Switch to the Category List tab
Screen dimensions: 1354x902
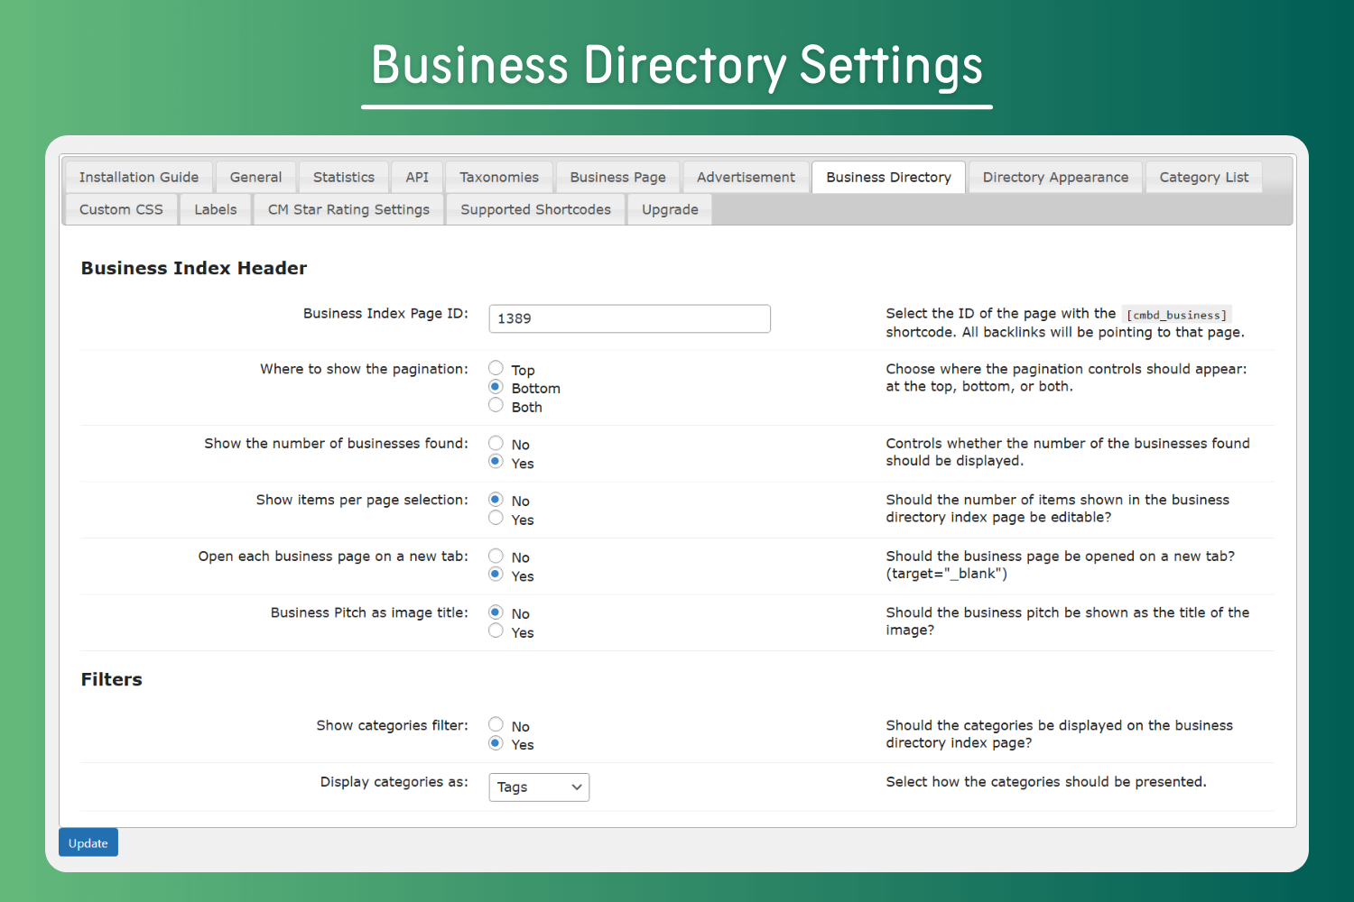(x=1204, y=178)
